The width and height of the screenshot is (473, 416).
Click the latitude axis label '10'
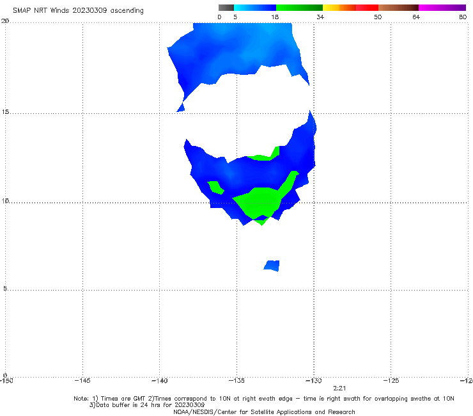[5, 201]
